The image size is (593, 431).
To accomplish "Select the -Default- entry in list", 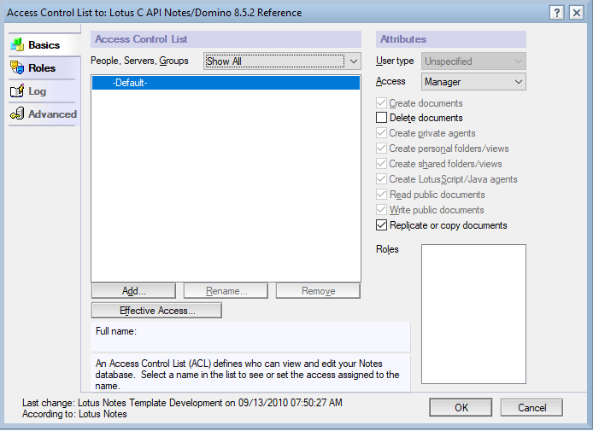I will click(x=226, y=83).
